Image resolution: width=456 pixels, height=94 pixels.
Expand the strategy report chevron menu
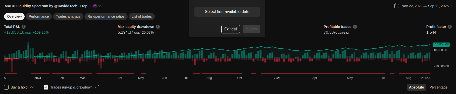pyautogui.click(x=99, y=6)
